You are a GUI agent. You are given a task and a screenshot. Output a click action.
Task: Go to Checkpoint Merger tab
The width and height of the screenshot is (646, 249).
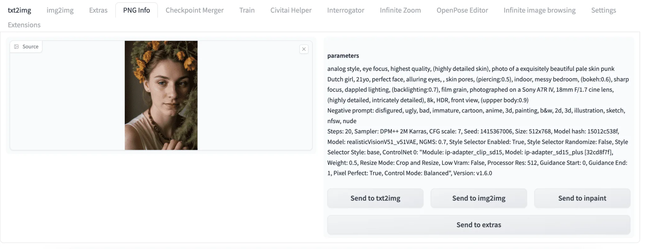pyautogui.click(x=194, y=10)
